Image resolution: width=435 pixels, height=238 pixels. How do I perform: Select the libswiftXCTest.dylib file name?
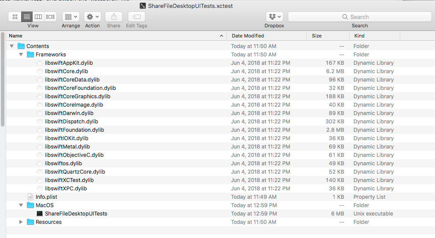click(69, 180)
